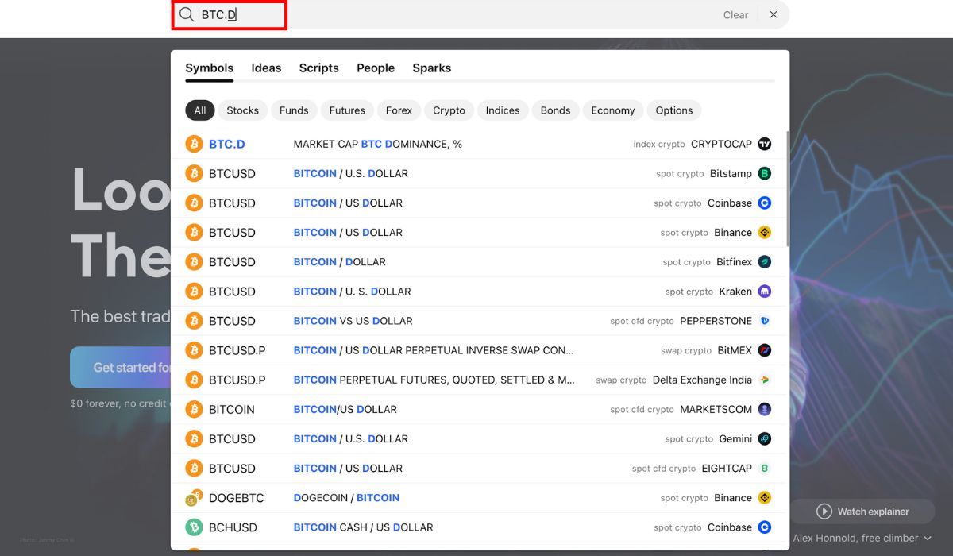The image size is (953, 556).
Task: Click the Bitcoin icon in the Kraken row
Action: (194, 292)
